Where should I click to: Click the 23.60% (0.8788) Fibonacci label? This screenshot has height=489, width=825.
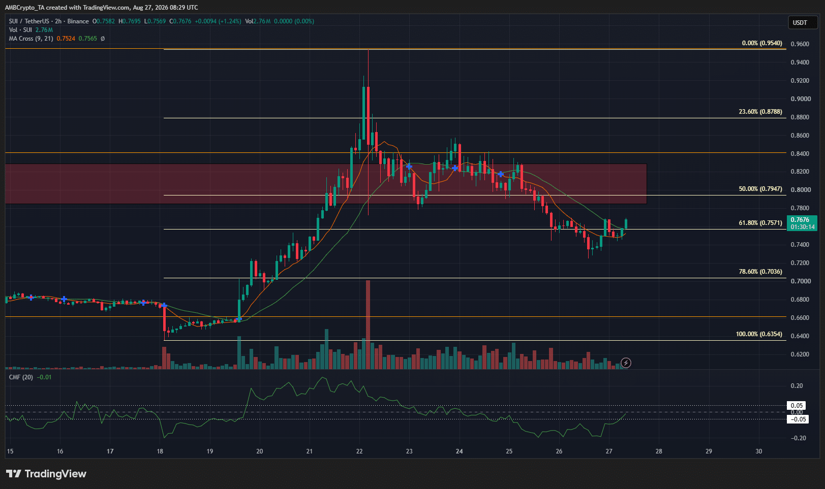[x=760, y=112]
